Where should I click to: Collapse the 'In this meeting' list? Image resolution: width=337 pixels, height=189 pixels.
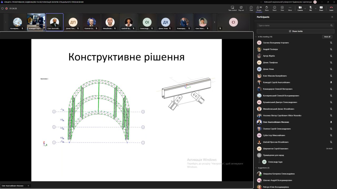click(x=256, y=37)
